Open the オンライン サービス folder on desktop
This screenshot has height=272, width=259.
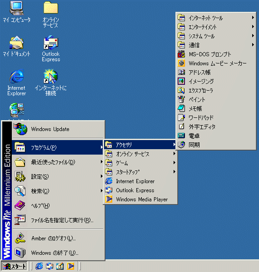(51, 15)
